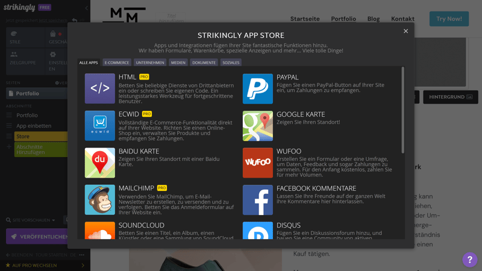
Task: Open the Wufoo form app icon
Action: pos(257,163)
